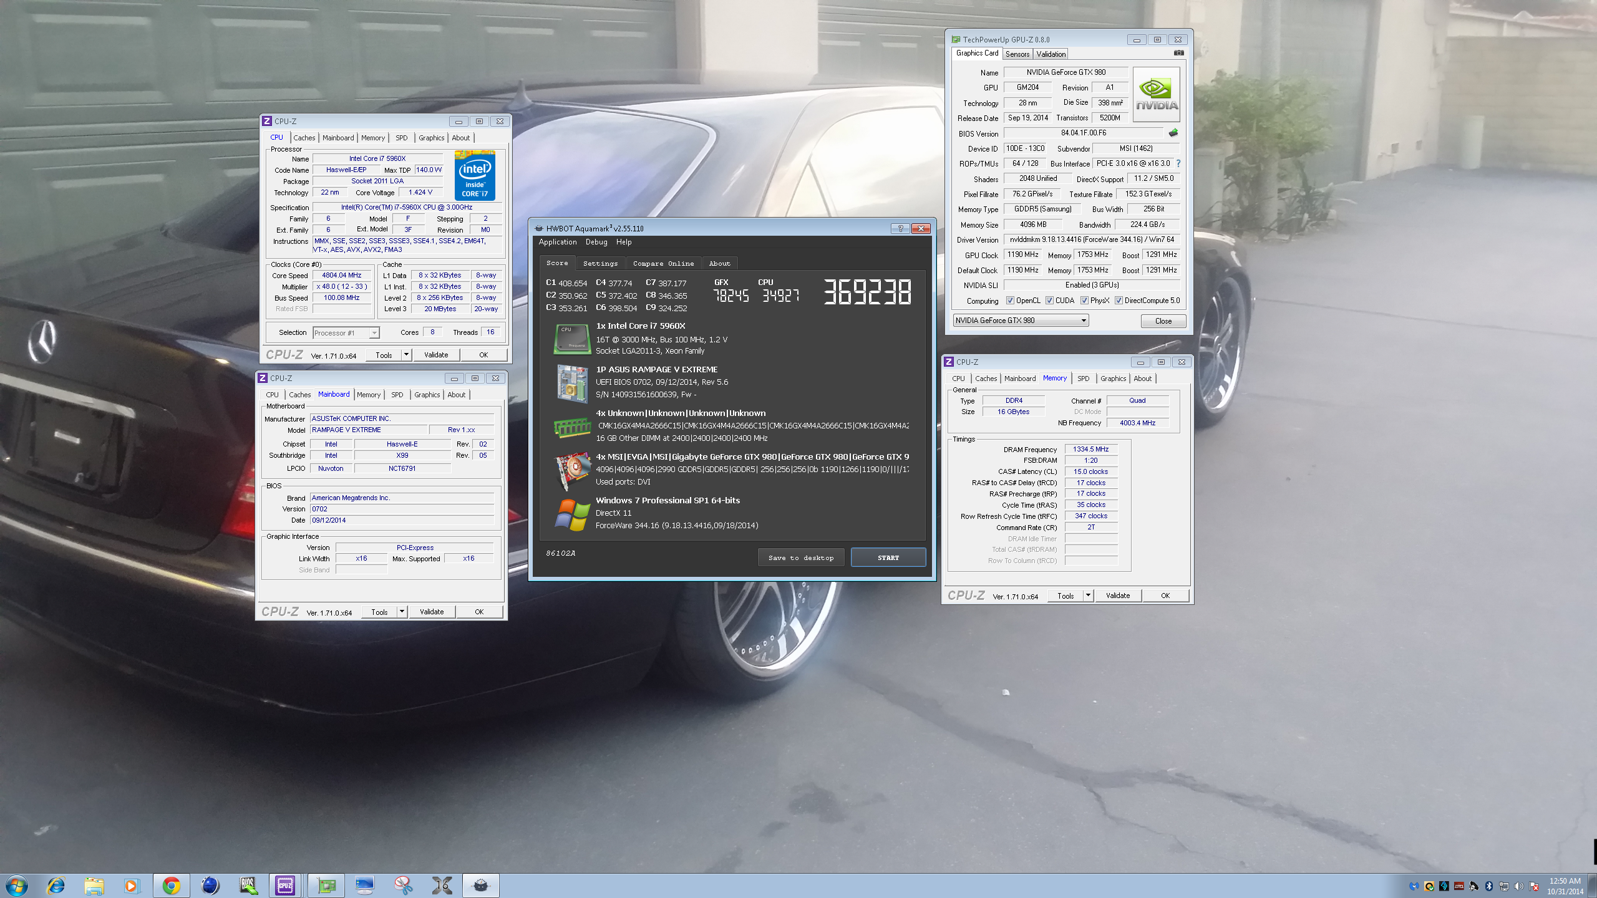Image resolution: width=1597 pixels, height=898 pixels.
Task: Switch to the Validation tab in GPU-Z
Action: tap(1051, 54)
